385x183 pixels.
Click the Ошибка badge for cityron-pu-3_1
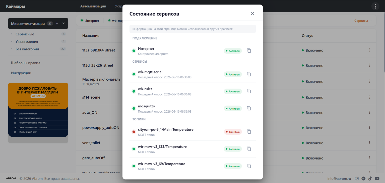233,132
